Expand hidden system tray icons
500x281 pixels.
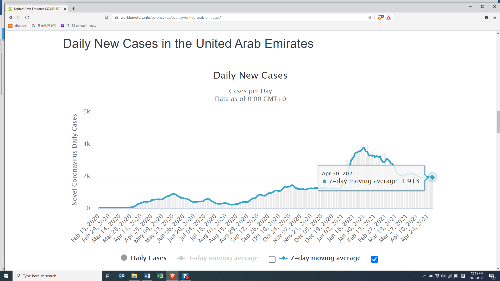pos(424,276)
